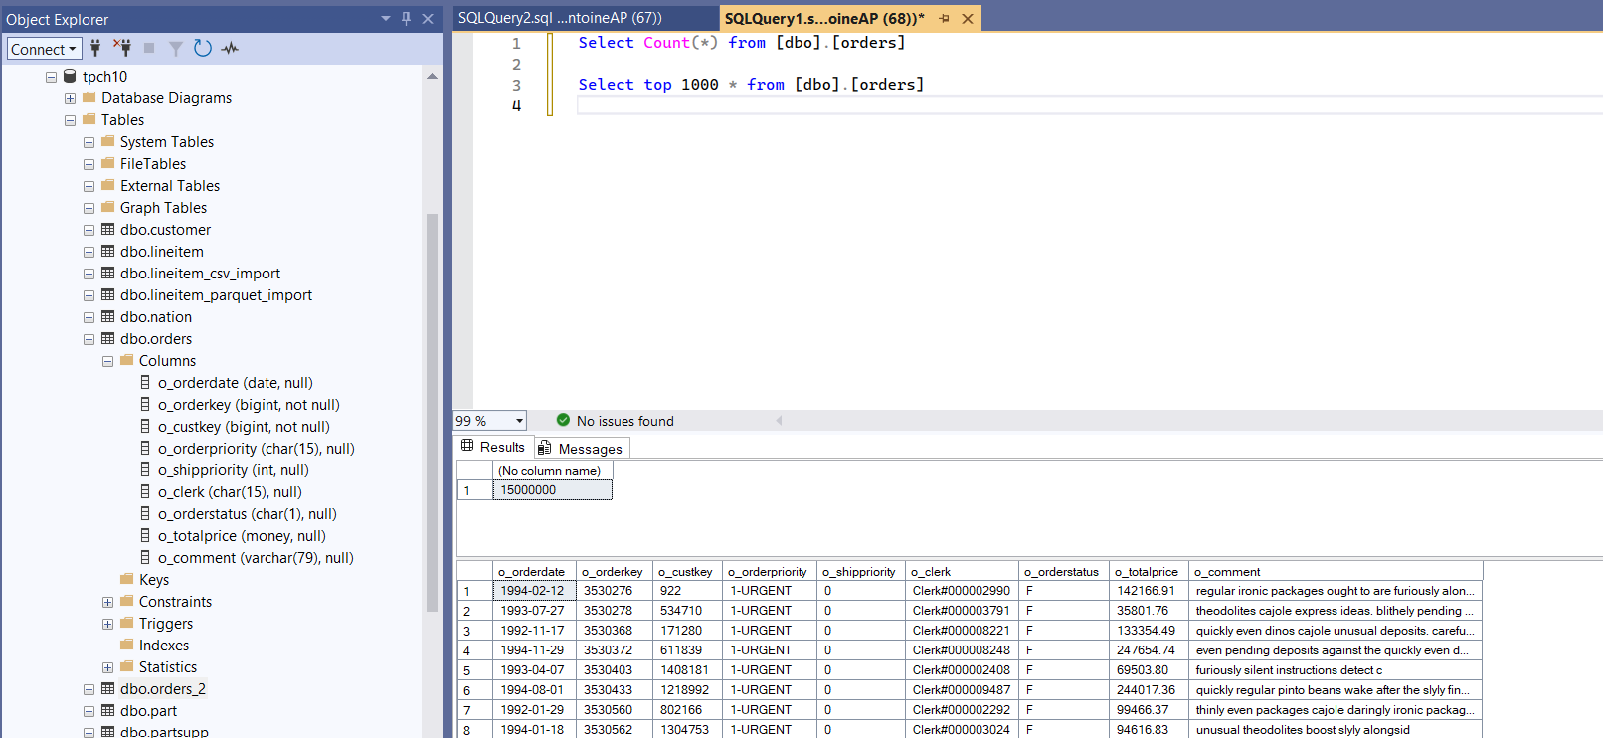
Task: Close the Object Explorer panel
Action: [428, 18]
